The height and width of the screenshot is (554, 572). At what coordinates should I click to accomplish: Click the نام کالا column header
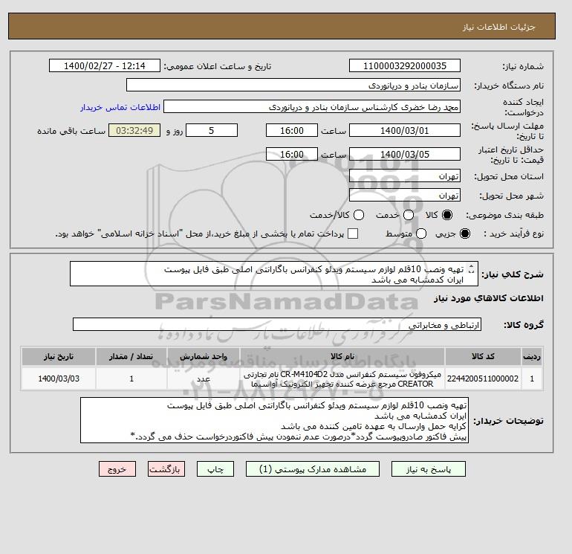(342, 356)
